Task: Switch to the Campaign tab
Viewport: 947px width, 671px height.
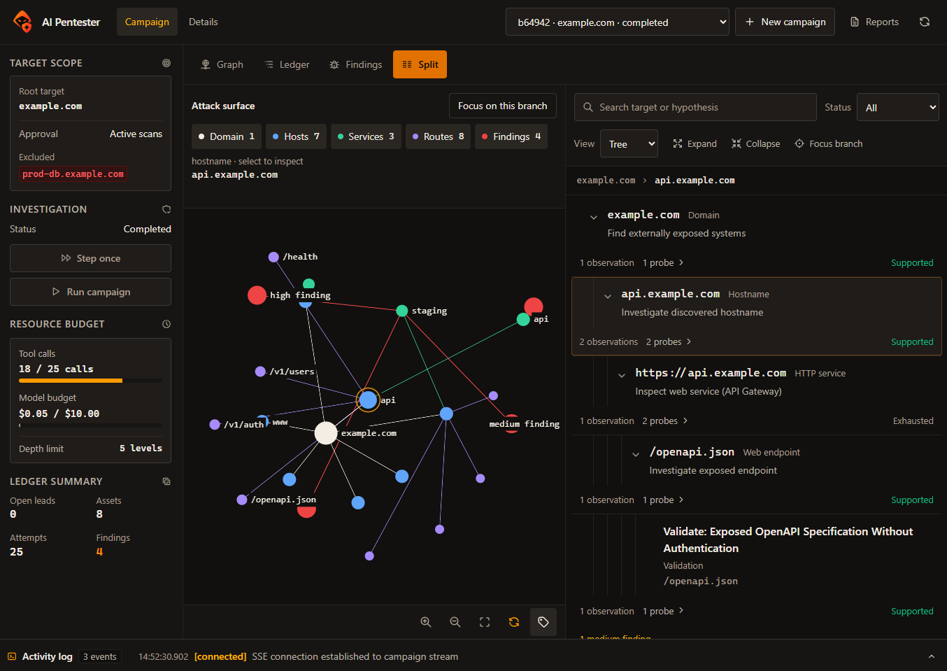Action: pos(147,22)
